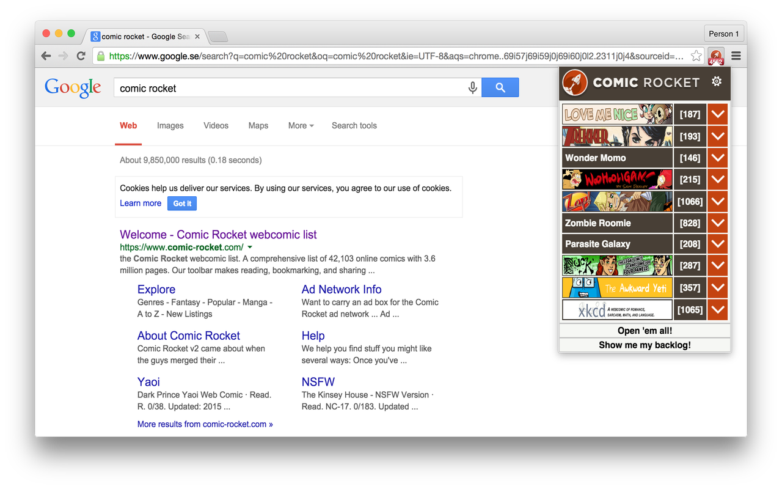Open Love Me Nice comic banner
This screenshot has width=782, height=489.
[617, 114]
